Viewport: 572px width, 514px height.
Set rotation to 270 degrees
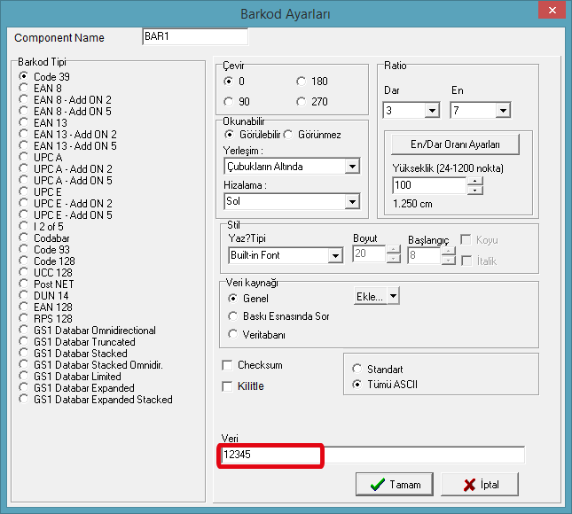click(x=302, y=101)
